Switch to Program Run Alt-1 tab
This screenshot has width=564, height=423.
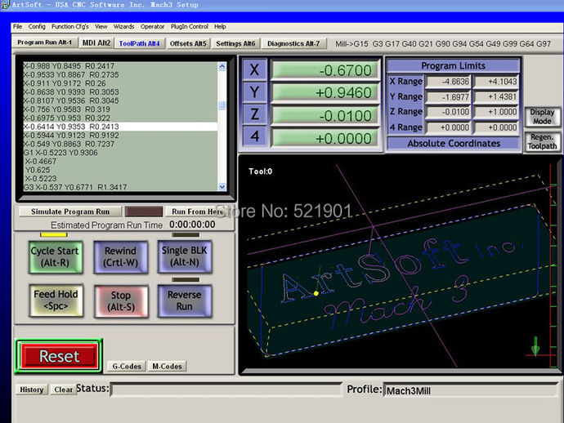pyautogui.click(x=45, y=42)
